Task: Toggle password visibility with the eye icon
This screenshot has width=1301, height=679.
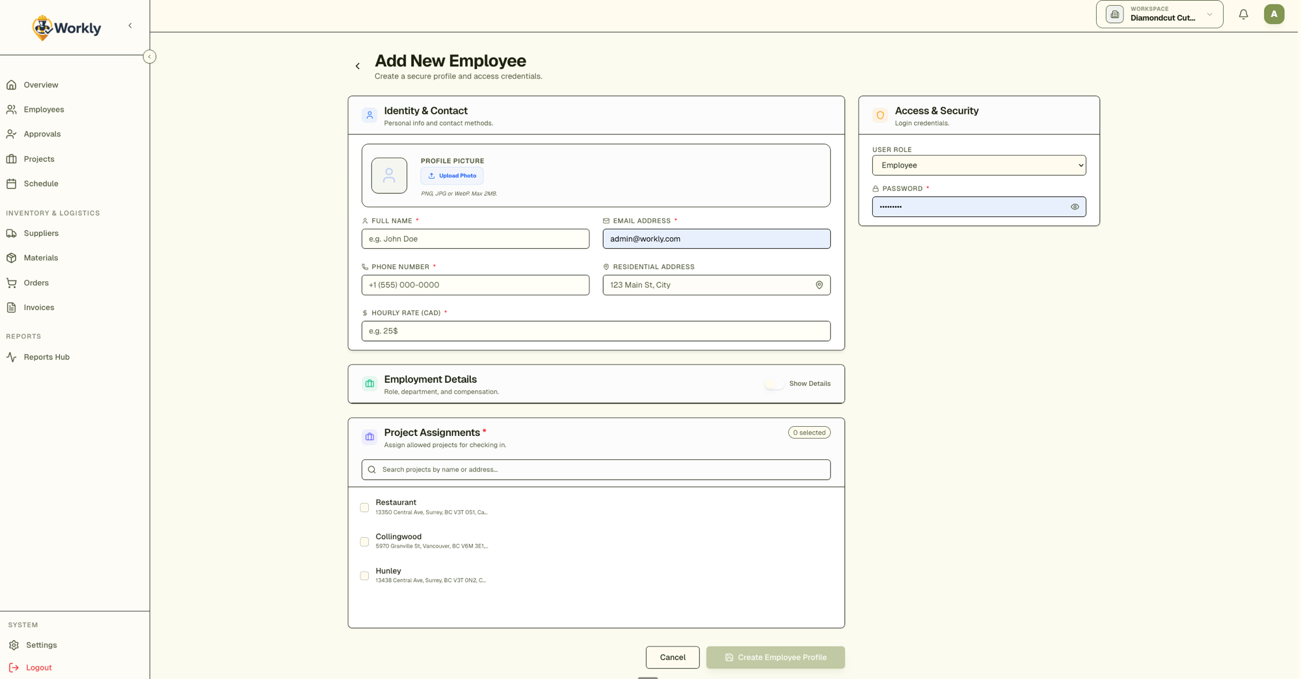Action: [1075, 207]
